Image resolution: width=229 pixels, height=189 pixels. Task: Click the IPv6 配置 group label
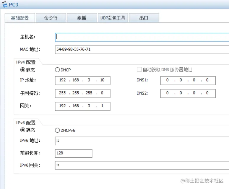[x=26, y=123]
